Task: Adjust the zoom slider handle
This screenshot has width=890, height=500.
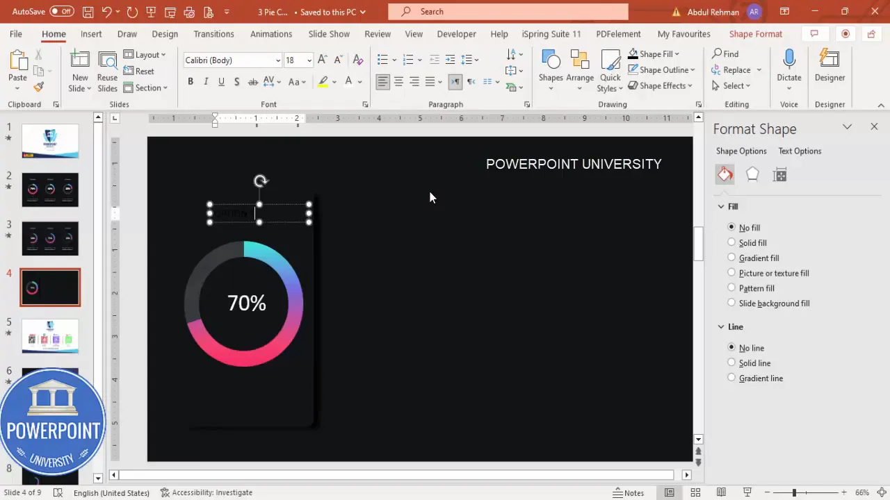Action: tap(794, 492)
